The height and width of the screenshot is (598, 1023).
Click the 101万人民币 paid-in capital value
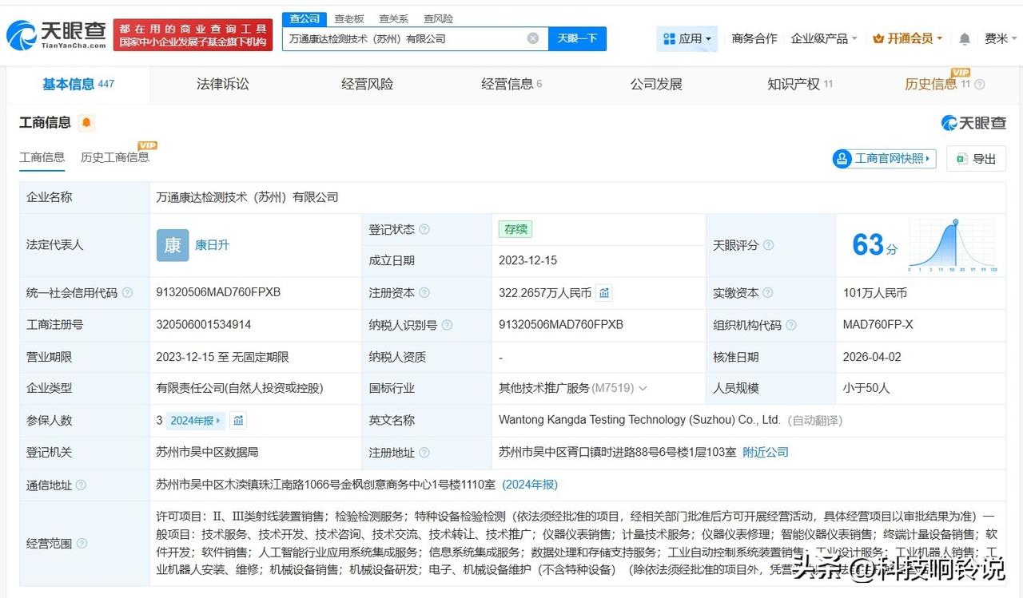coord(875,293)
